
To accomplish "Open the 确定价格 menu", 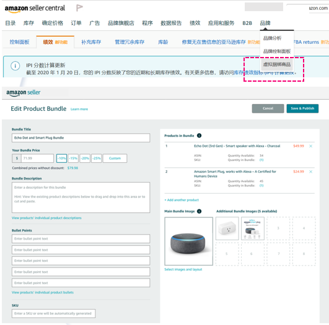I will point(53,23).
